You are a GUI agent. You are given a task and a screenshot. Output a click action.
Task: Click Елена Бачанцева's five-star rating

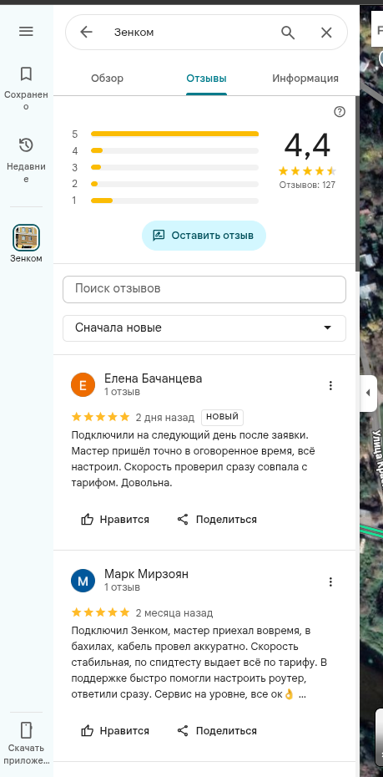coord(100,417)
